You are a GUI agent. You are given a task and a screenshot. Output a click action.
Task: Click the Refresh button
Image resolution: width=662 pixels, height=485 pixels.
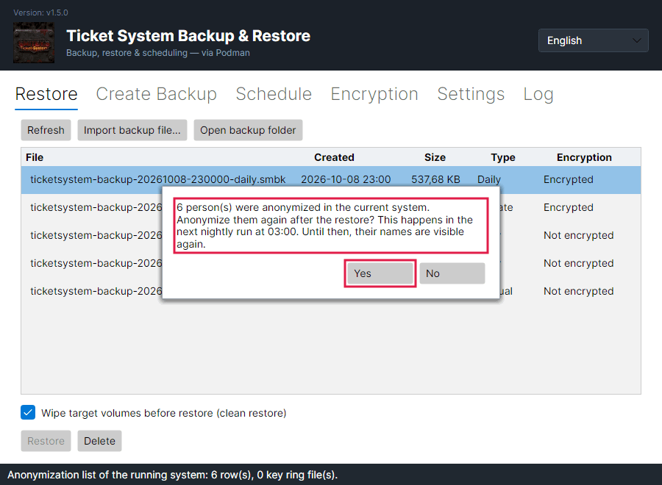coord(46,130)
